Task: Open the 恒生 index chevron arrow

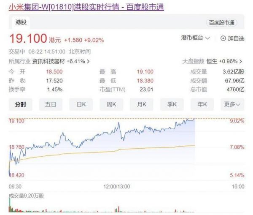Action: (x=241, y=61)
